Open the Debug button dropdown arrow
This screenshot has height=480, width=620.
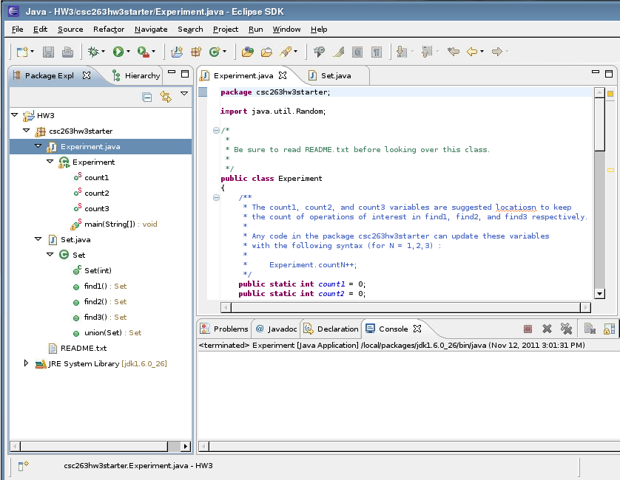(x=103, y=52)
